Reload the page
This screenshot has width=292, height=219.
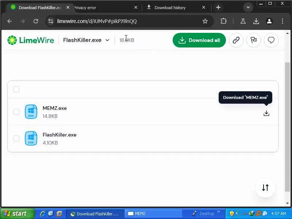click(36, 21)
